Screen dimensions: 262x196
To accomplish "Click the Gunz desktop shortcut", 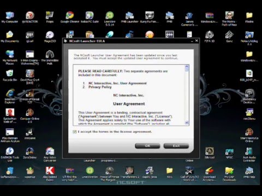I will click(x=229, y=36).
